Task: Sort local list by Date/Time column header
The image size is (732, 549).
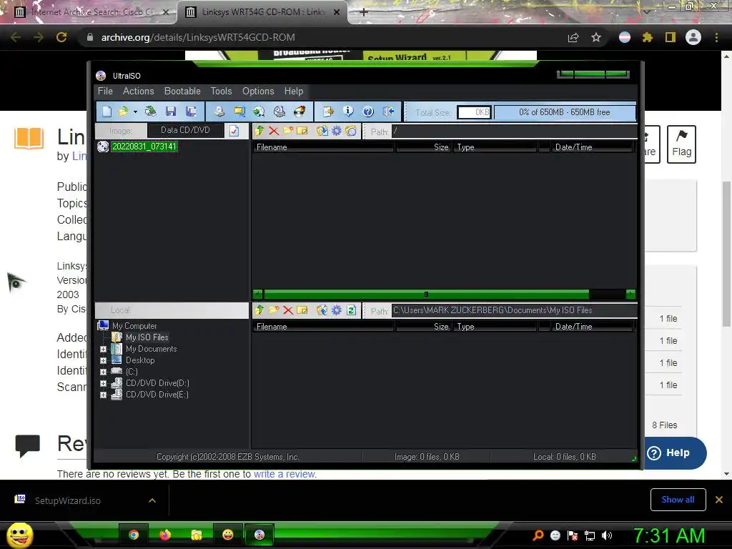Action: pos(592,327)
